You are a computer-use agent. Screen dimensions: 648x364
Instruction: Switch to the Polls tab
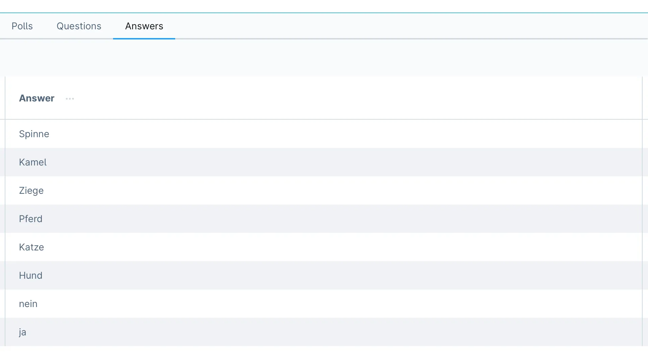[x=22, y=26]
